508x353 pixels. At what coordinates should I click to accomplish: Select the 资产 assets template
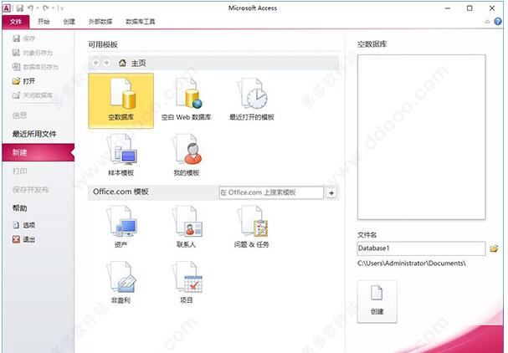(121, 227)
